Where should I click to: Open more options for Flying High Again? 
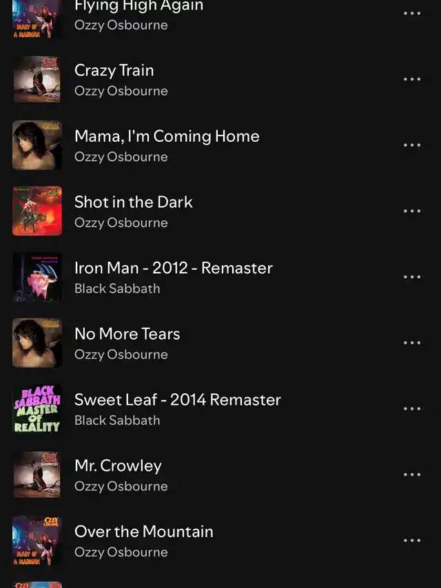412,14
